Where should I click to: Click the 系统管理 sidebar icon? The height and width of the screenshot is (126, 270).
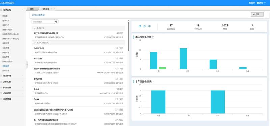1,99
